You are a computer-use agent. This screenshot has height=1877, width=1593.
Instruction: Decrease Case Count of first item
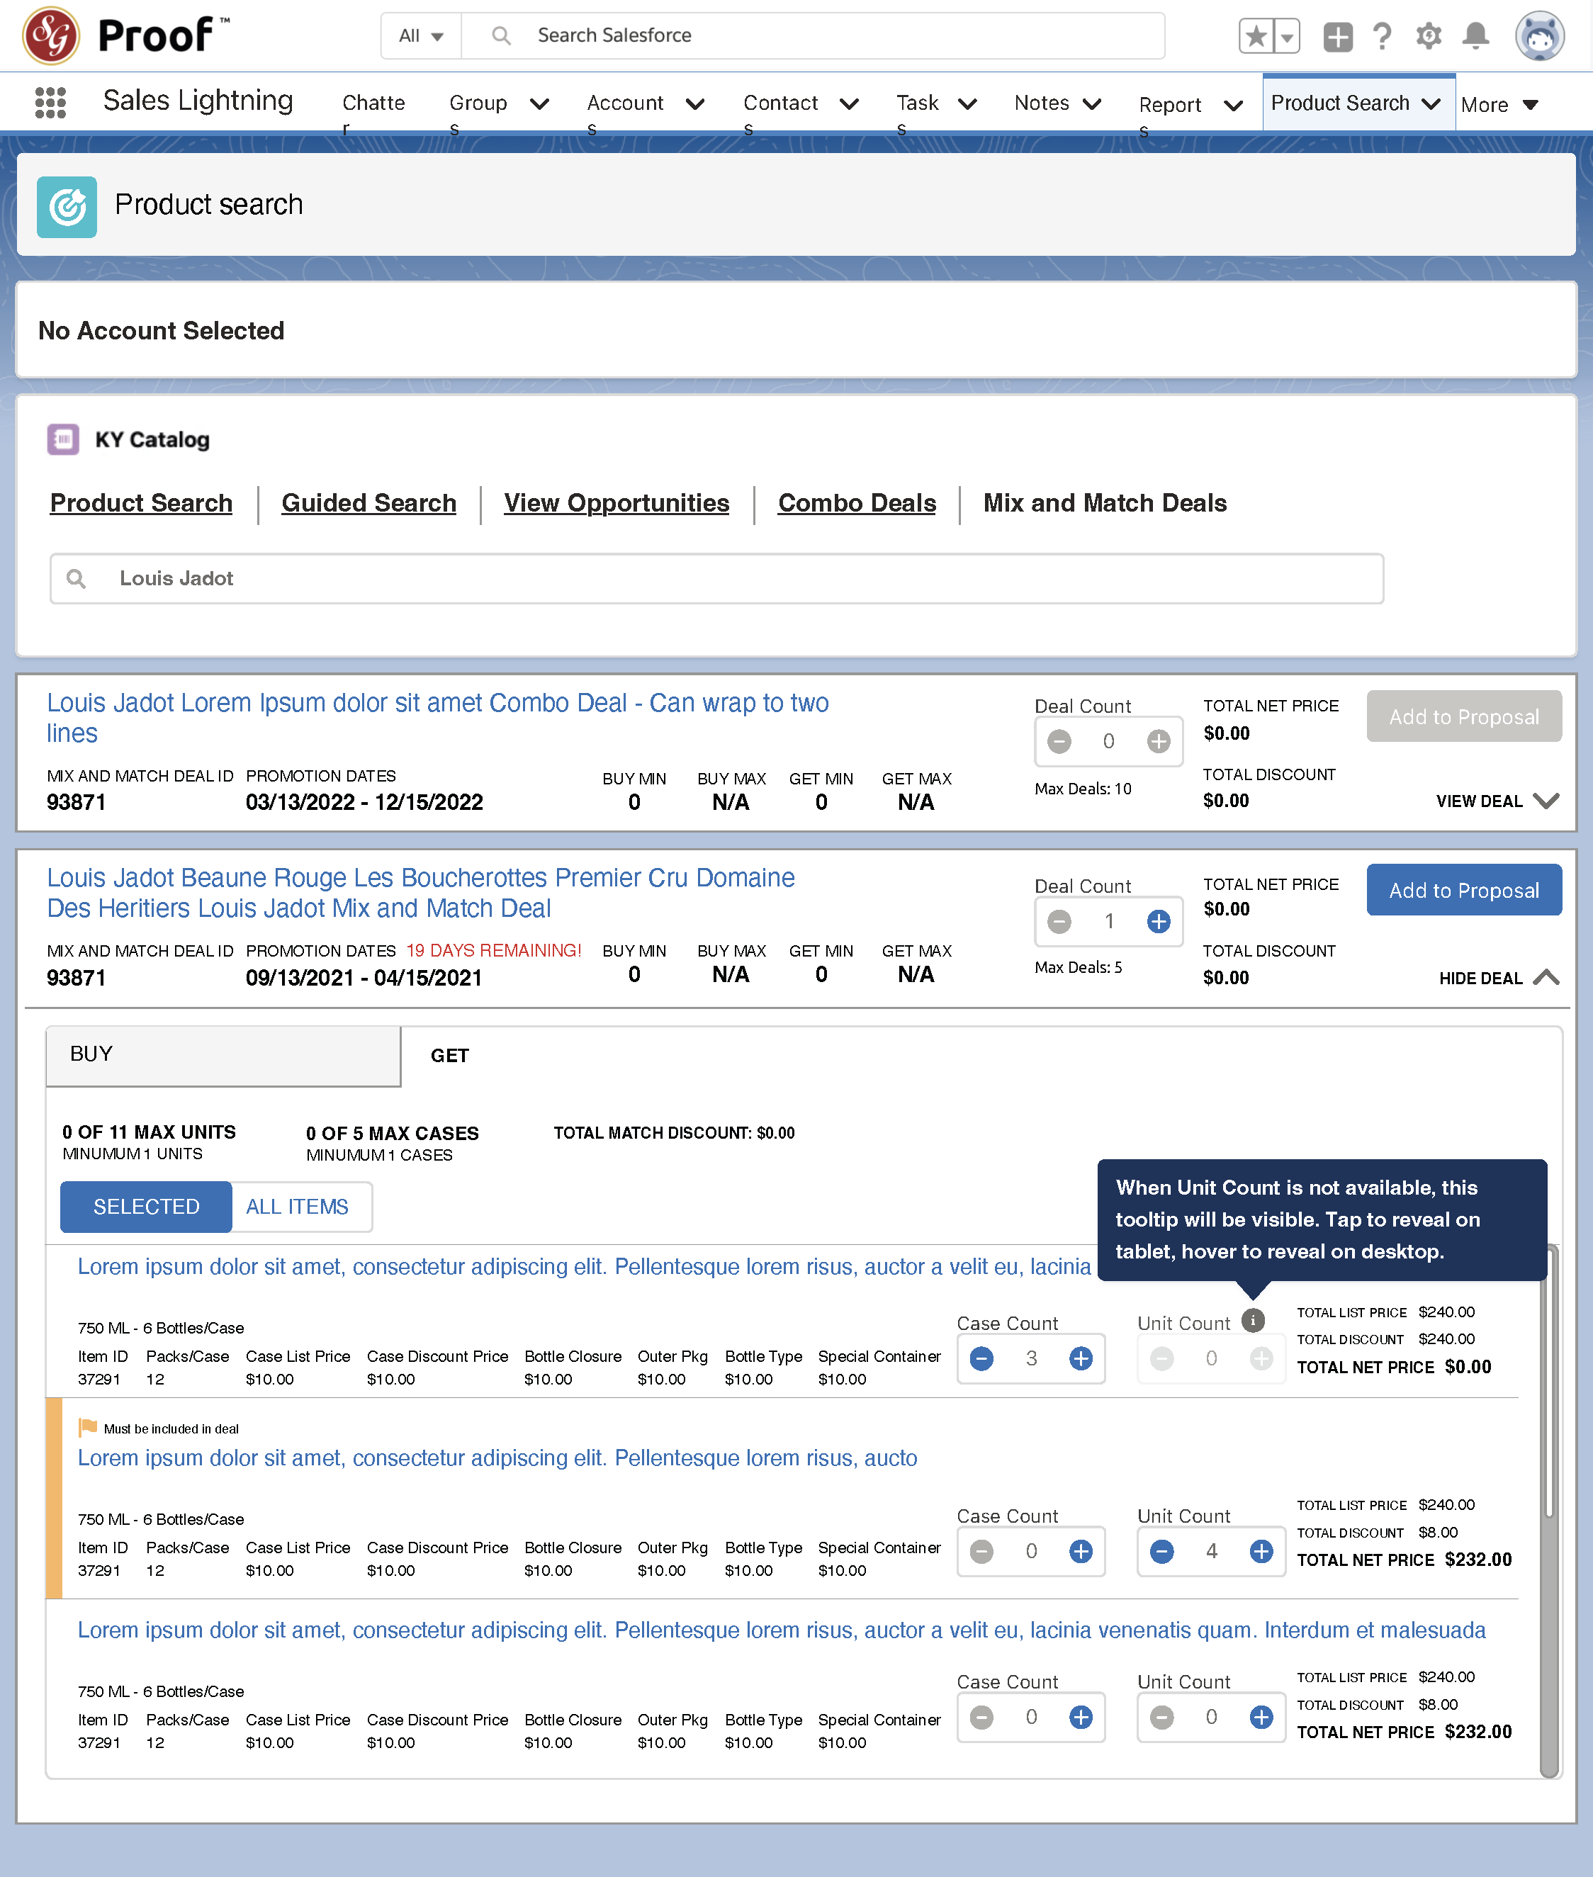tap(981, 1358)
